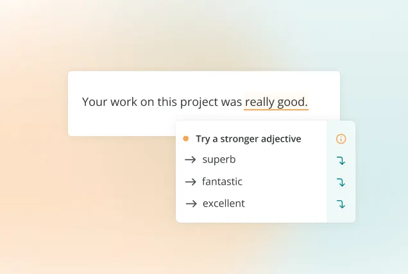Place cursor on the word was
This screenshot has height=274, width=408.
pos(232,102)
